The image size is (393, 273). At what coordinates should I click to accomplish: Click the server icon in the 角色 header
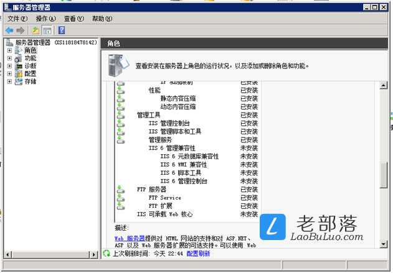click(x=118, y=65)
